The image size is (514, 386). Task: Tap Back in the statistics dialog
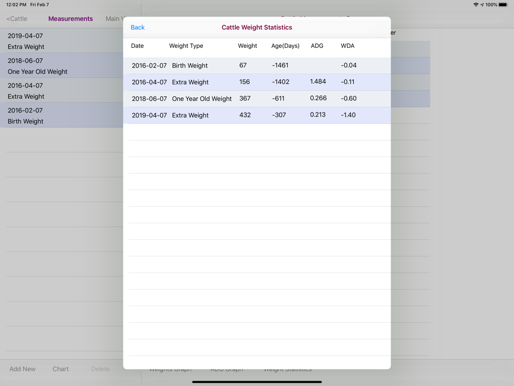(x=137, y=27)
